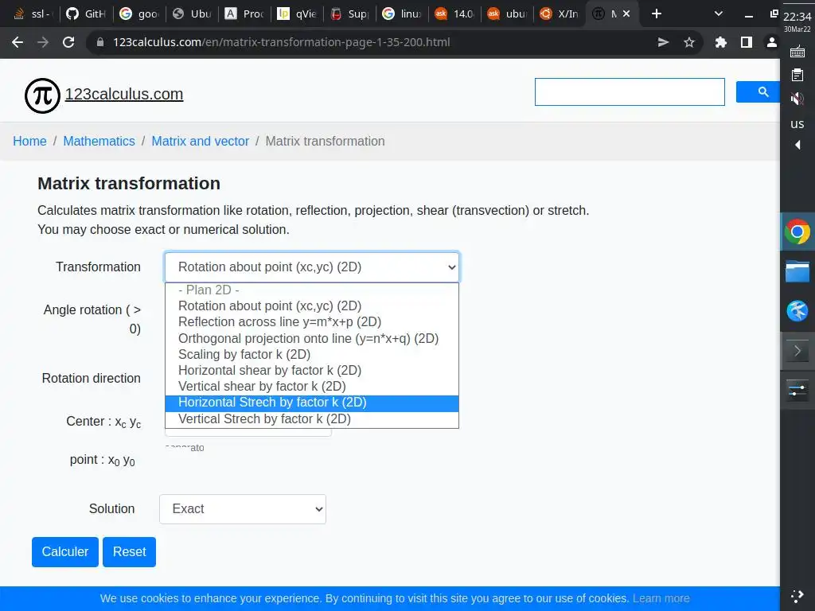Click the pi logo icon
Image resolution: width=815 pixels, height=611 pixels.
(x=43, y=95)
